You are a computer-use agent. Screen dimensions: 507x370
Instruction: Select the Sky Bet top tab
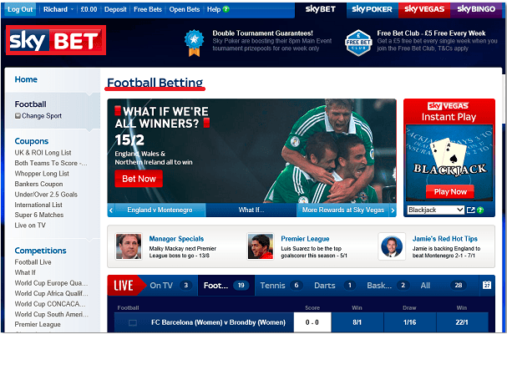tap(321, 9)
